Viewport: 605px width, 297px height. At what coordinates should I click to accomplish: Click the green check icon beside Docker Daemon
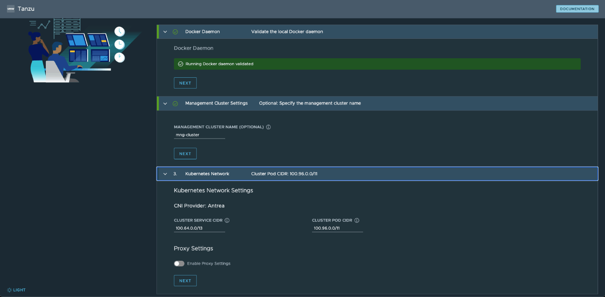tap(175, 32)
